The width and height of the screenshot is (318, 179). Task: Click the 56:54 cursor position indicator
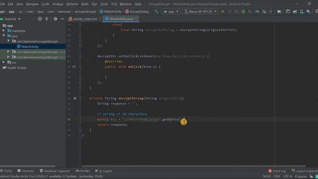coord(266,177)
